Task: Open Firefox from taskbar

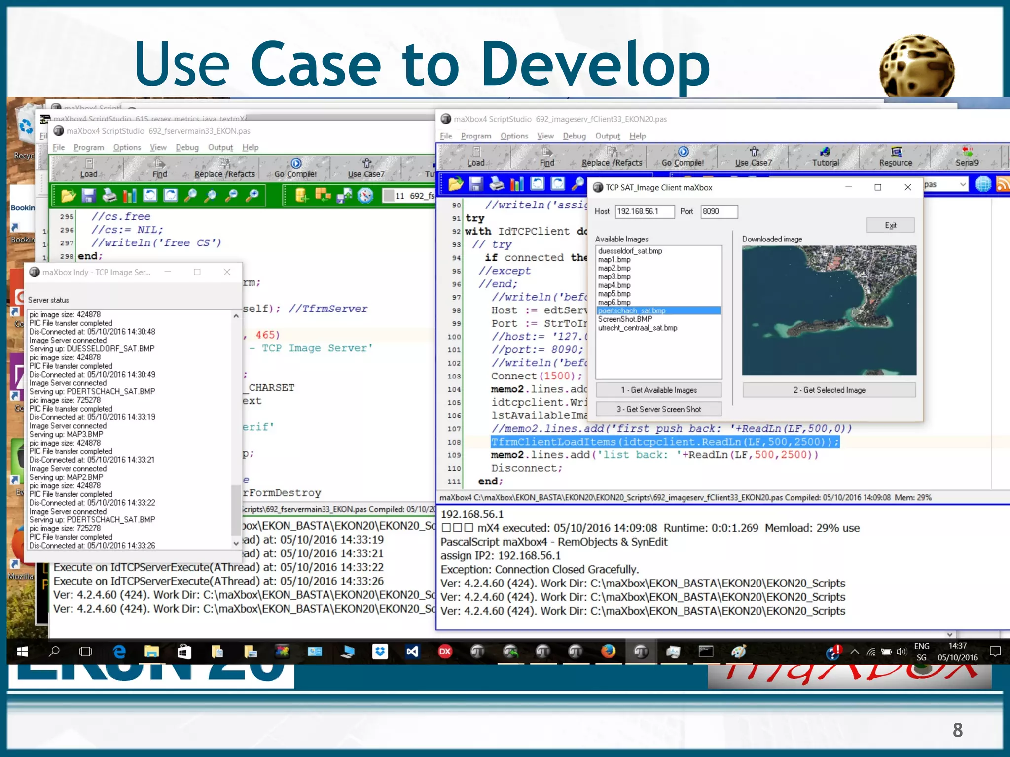Action: 608,652
